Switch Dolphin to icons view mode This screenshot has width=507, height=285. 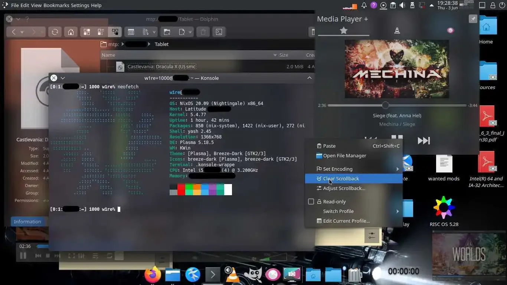pyautogui.click(x=87, y=32)
